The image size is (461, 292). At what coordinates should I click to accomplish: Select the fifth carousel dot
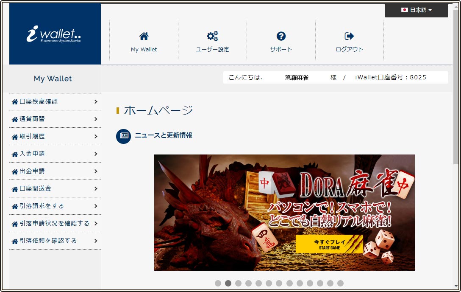pyautogui.click(x=259, y=283)
